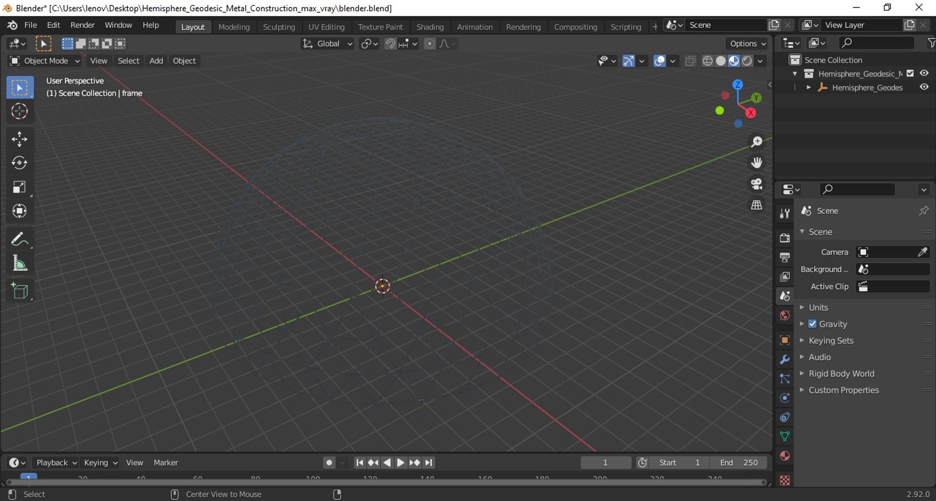Open the Render properties tab
The height and width of the screenshot is (501, 936).
pyautogui.click(x=784, y=238)
